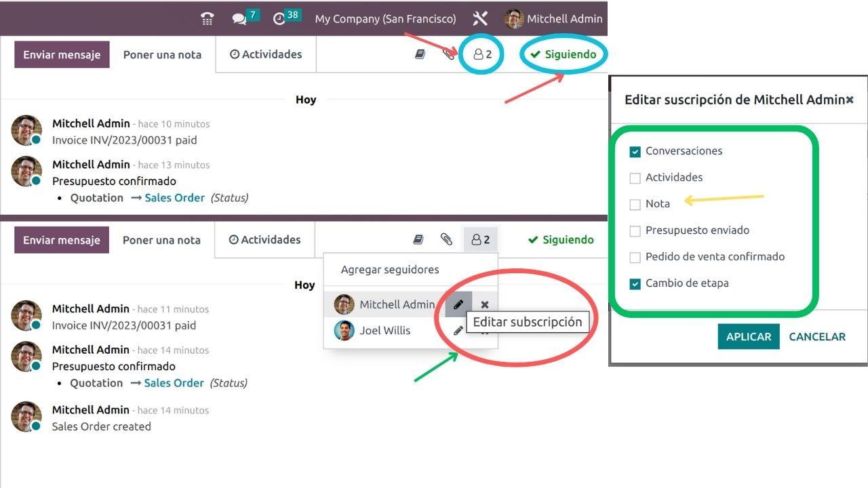The width and height of the screenshot is (868, 488).
Task: Uncheck the Conversaciones checkbox
Action: click(635, 151)
